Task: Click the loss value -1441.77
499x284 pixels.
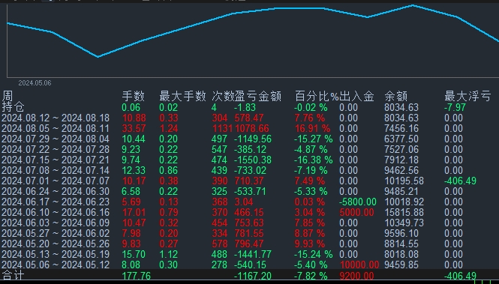Action: [x=253, y=255]
